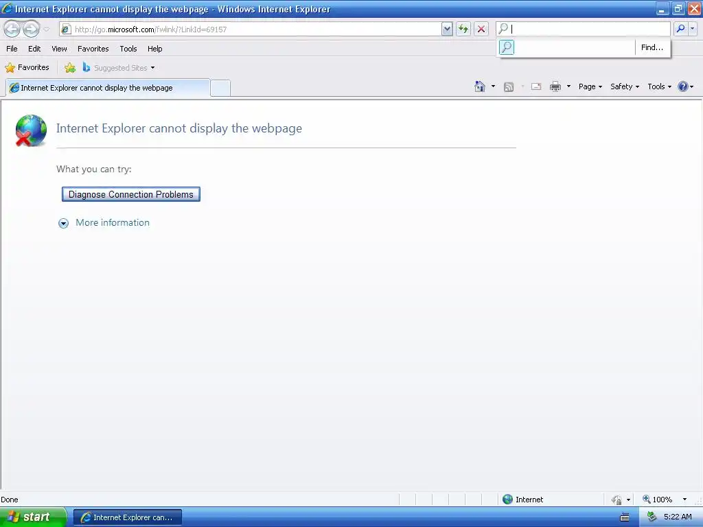Click the Search magnifier button
The image size is (703, 527).
[680, 29]
